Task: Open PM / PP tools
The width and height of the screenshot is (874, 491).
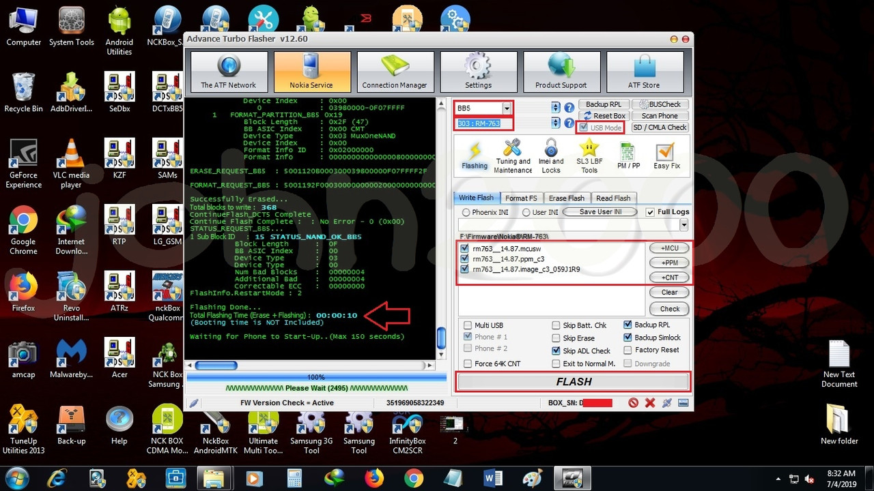Action: 628,156
